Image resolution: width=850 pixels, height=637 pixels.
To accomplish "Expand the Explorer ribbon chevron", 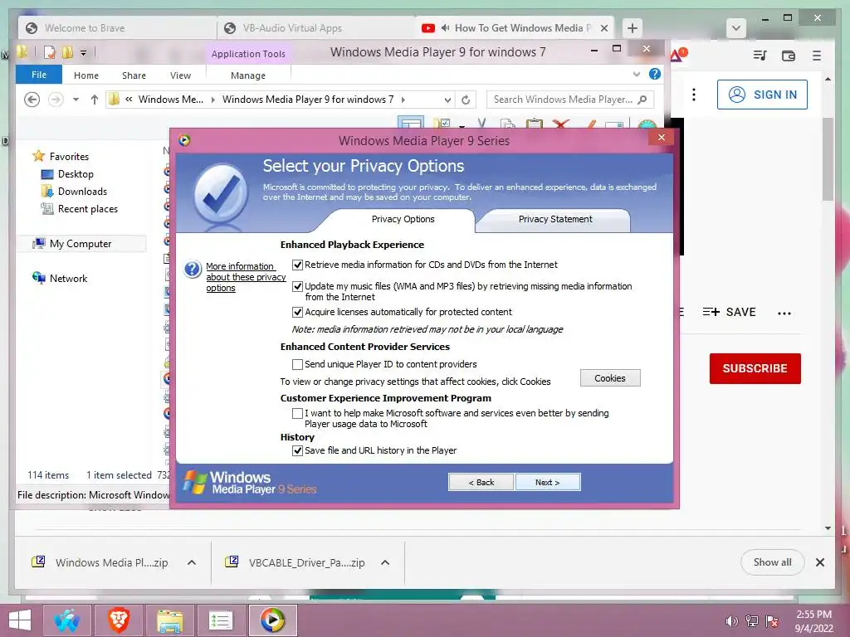I will [x=637, y=74].
